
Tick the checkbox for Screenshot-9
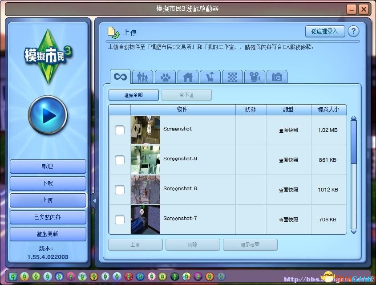[120, 160]
